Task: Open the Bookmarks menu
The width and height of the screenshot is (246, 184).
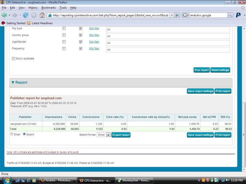Action: 48,8
